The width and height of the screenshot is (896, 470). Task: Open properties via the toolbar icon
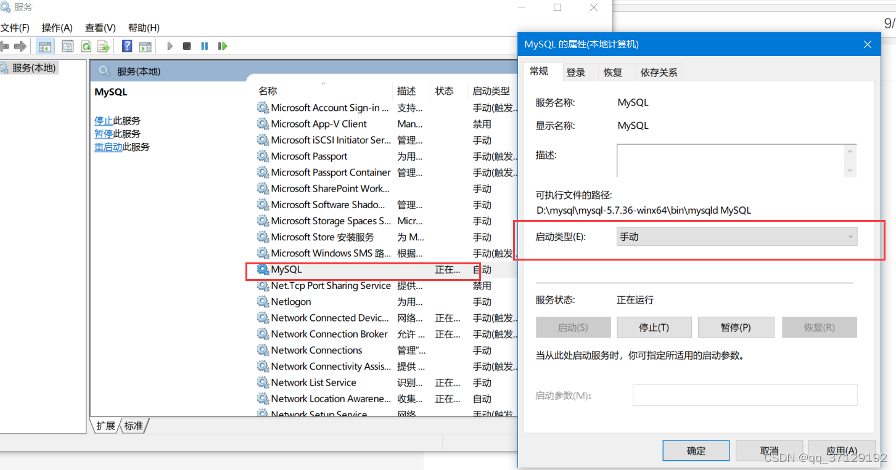tap(68, 46)
